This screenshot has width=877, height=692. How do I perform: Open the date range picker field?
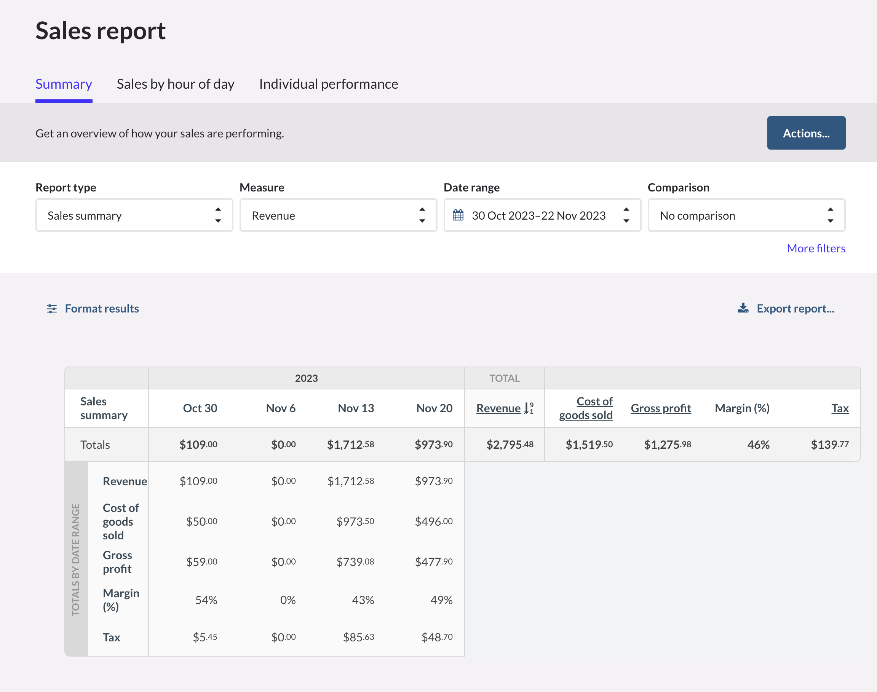click(539, 215)
